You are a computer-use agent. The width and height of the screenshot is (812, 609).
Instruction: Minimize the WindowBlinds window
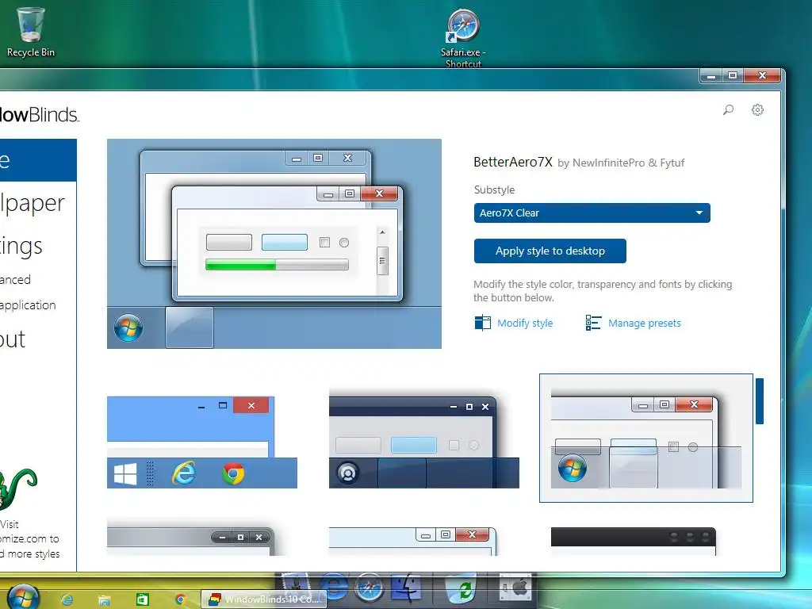(711, 76)
